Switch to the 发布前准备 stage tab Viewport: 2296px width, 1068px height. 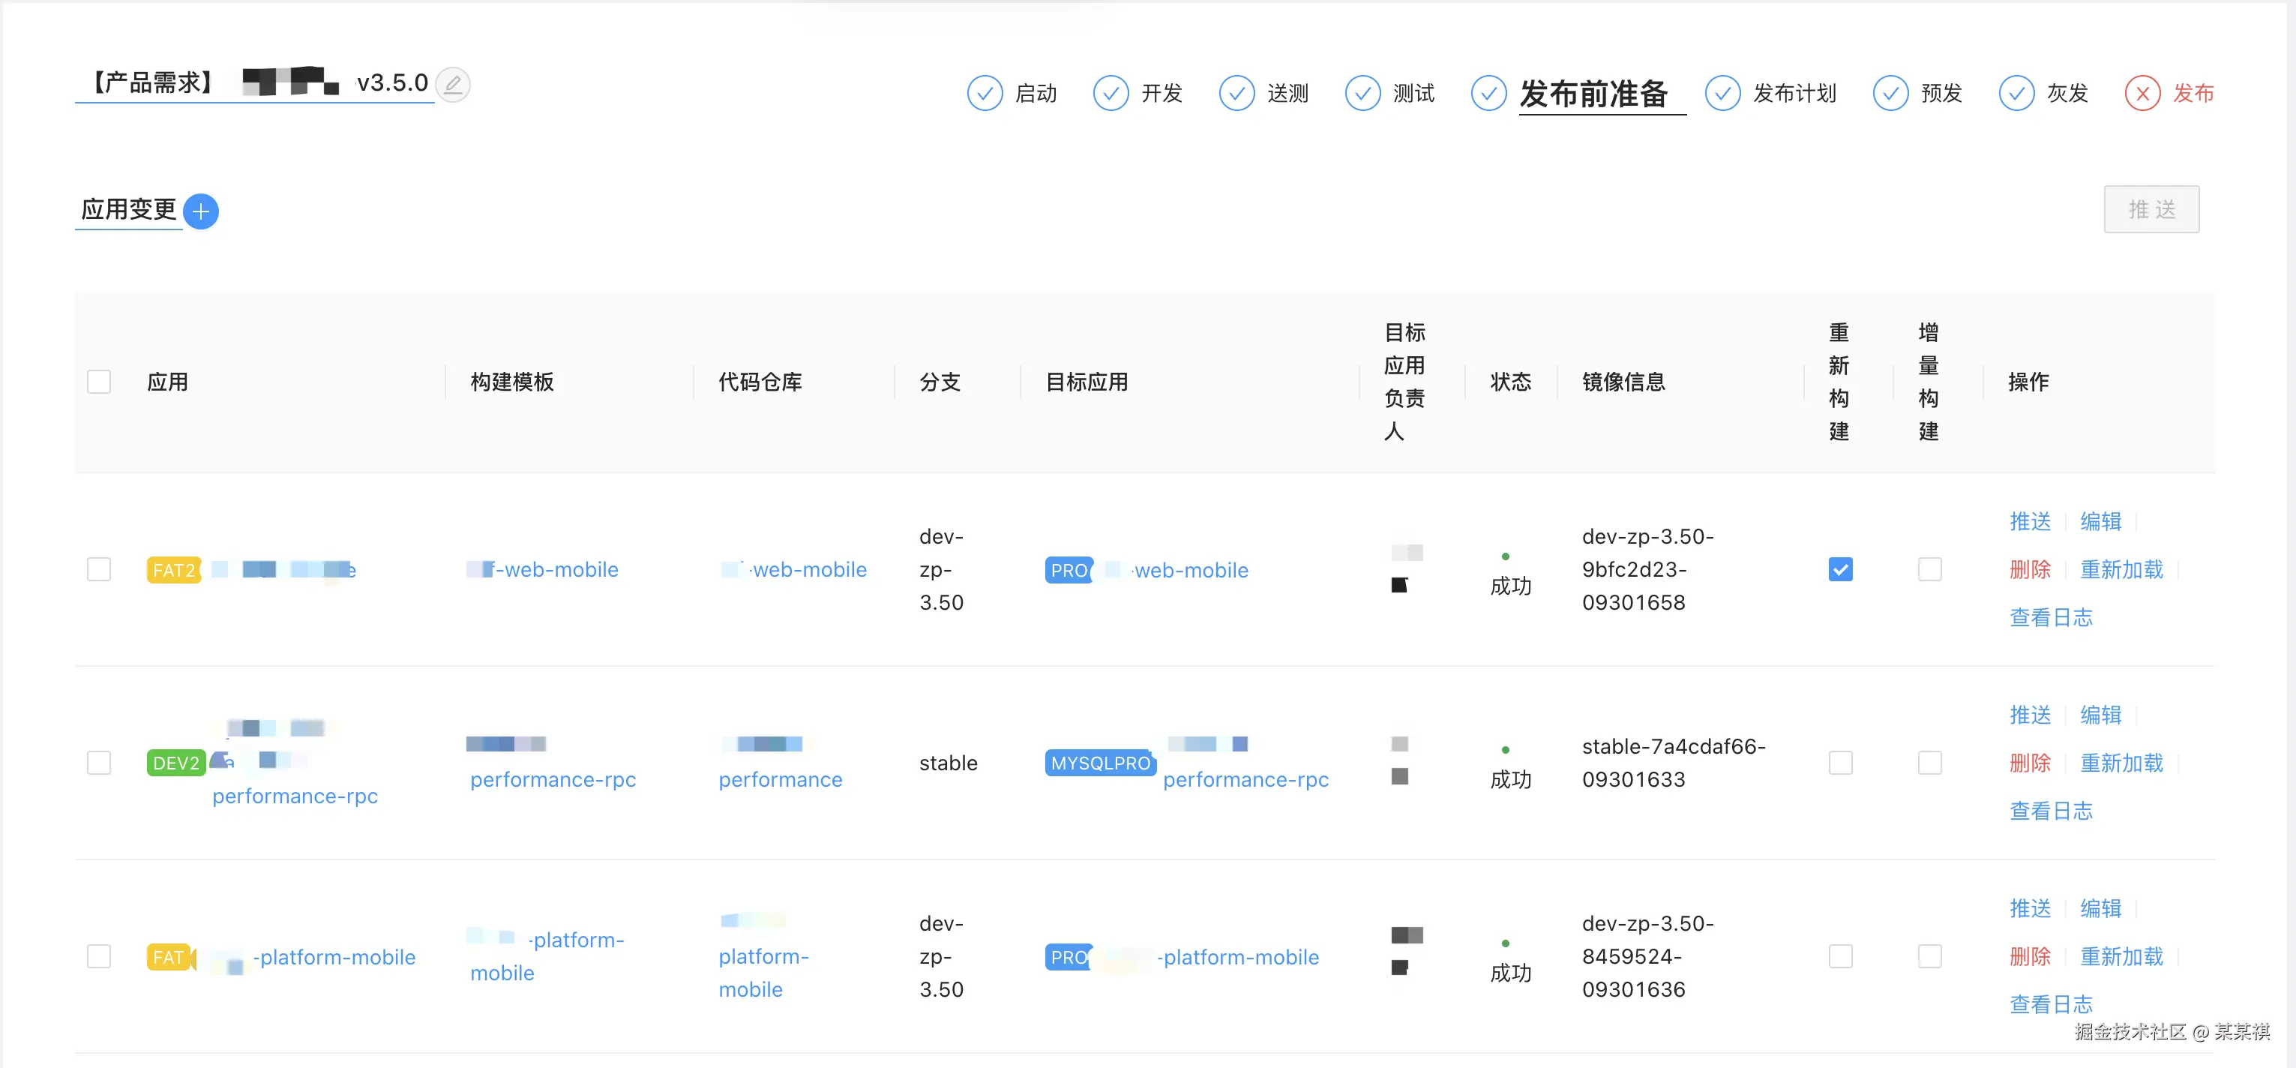coord(1593,94)
